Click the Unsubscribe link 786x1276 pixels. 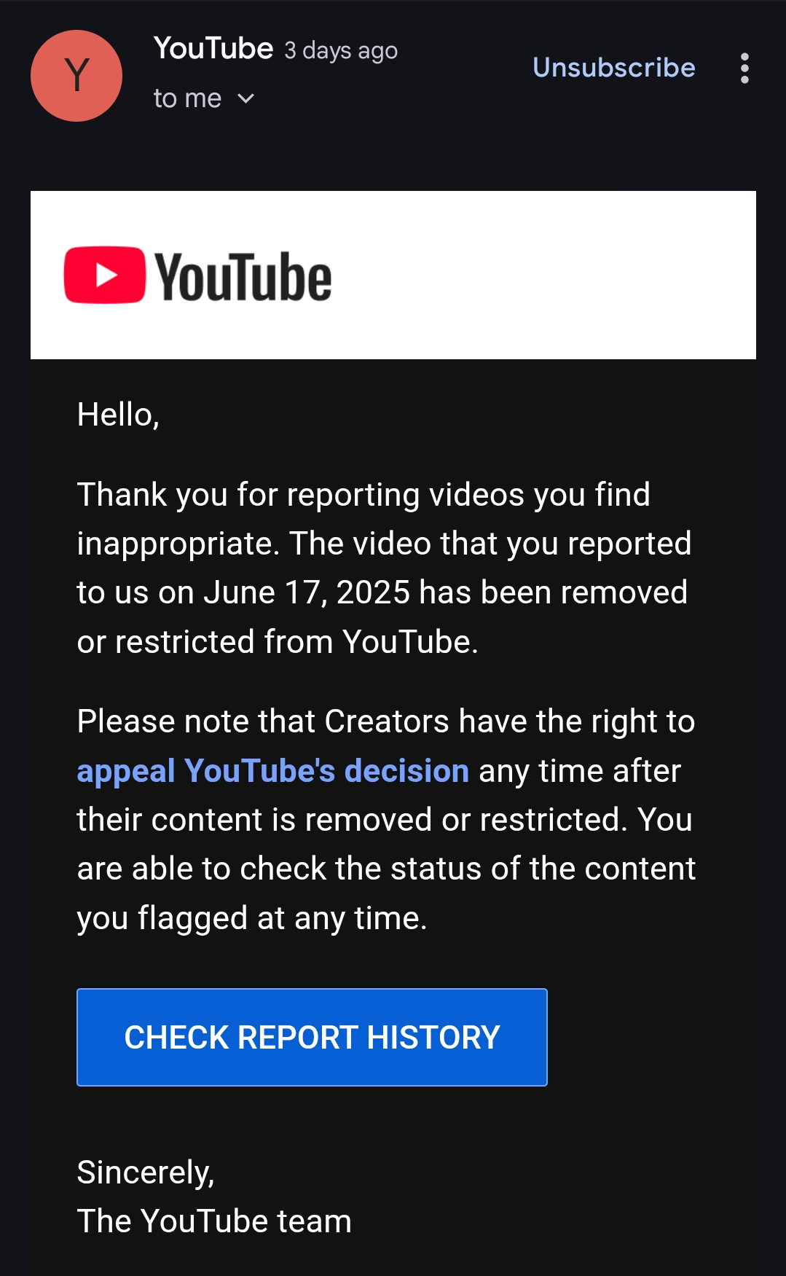pos(613,67)
